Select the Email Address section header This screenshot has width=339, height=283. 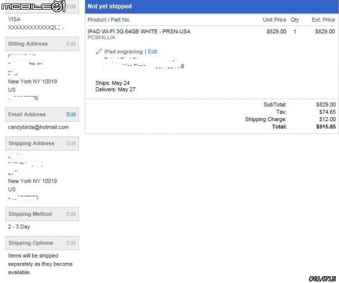(x=42, y=114)
